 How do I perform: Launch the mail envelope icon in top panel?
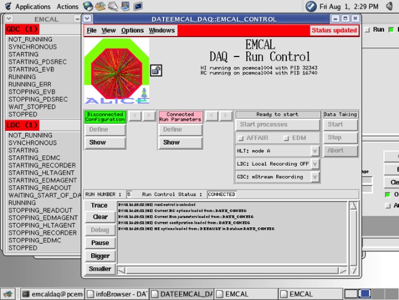[x=100, y=6]
